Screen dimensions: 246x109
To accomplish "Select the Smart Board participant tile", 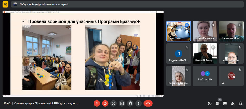I will [178, 31].
